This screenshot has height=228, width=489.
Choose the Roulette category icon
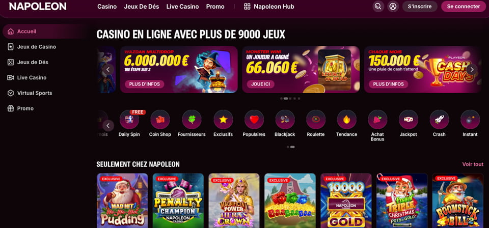point(316,119)
